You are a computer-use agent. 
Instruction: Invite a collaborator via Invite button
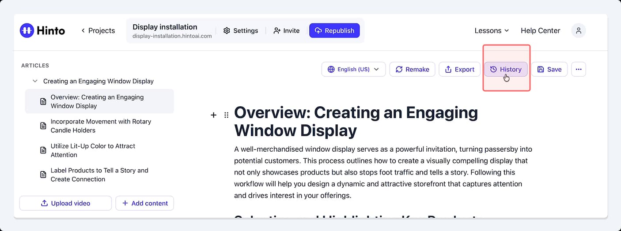(x=286, y=30)
